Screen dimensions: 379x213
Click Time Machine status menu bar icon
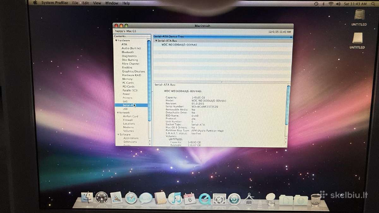[x=316, y=3]
